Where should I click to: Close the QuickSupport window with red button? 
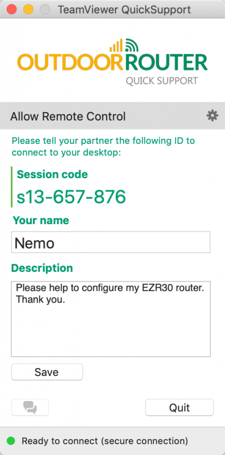11,9
